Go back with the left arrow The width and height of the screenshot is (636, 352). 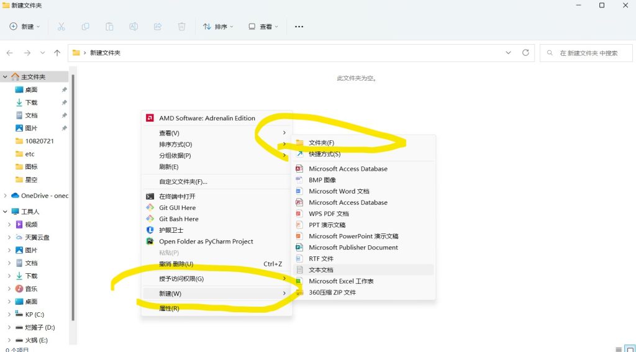[10, 53]
